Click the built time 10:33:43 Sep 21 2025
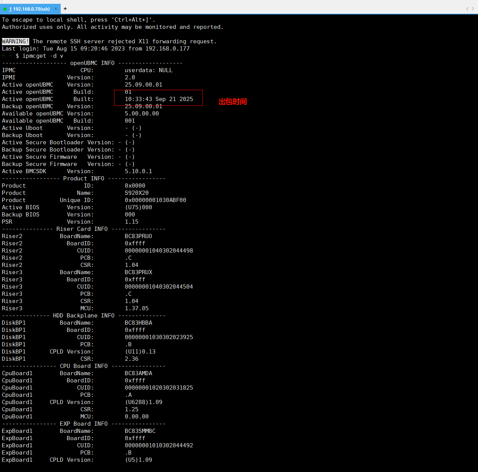478x472 pixels. point(159,99)
